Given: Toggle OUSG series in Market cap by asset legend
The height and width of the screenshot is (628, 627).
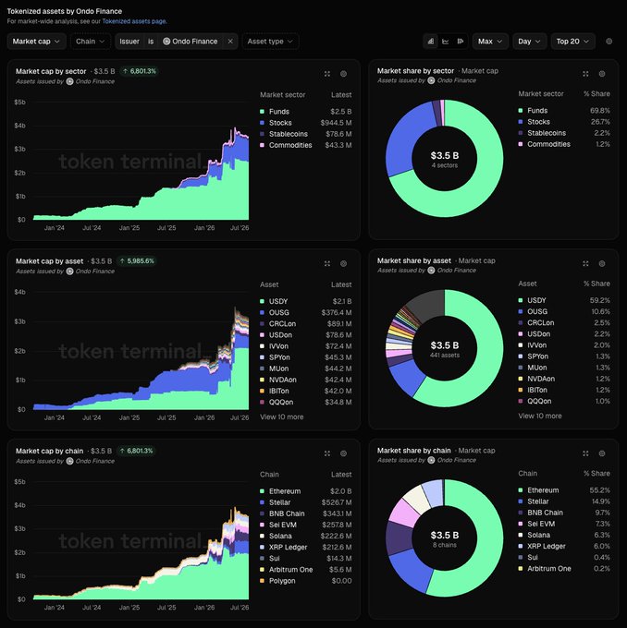Looking at the screenshot, I should tap(306, 312).
